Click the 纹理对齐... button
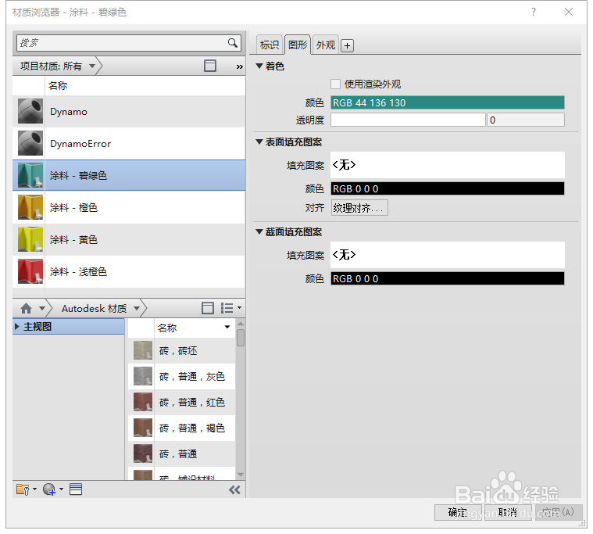Viewport: 593px width, 534px height. tap(359, 208)
